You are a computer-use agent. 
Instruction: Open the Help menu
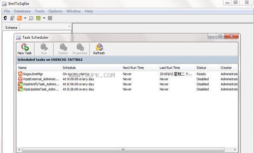89,11
